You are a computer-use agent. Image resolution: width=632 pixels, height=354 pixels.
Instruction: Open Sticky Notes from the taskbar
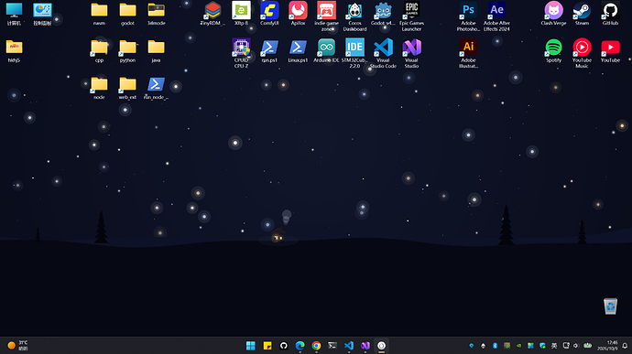pyautogui.click(x=267, y=346)
